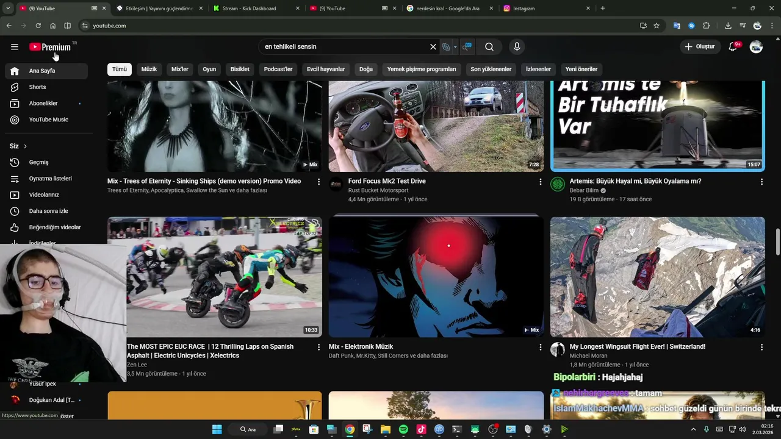Open the Chrome three-dot menu
The height and width of the screenshot is (439, 781).
coord(772,26)
